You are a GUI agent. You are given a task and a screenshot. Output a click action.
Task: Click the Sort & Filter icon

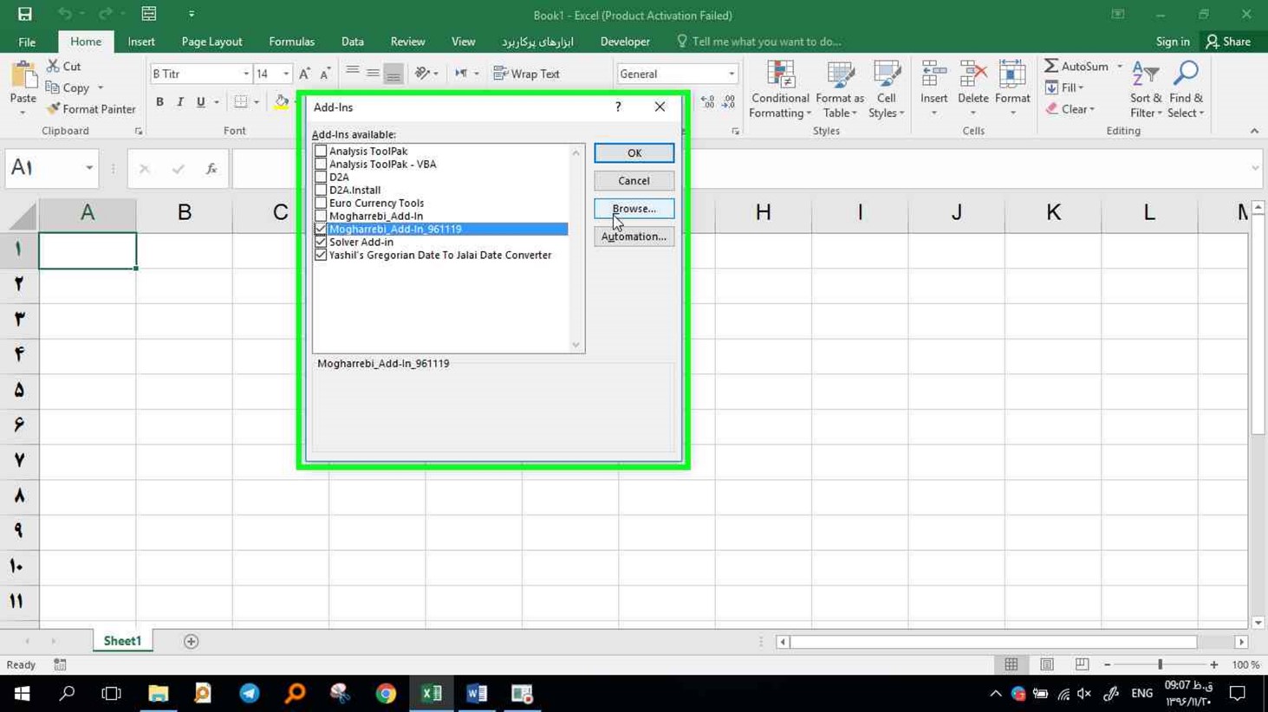1146,89
